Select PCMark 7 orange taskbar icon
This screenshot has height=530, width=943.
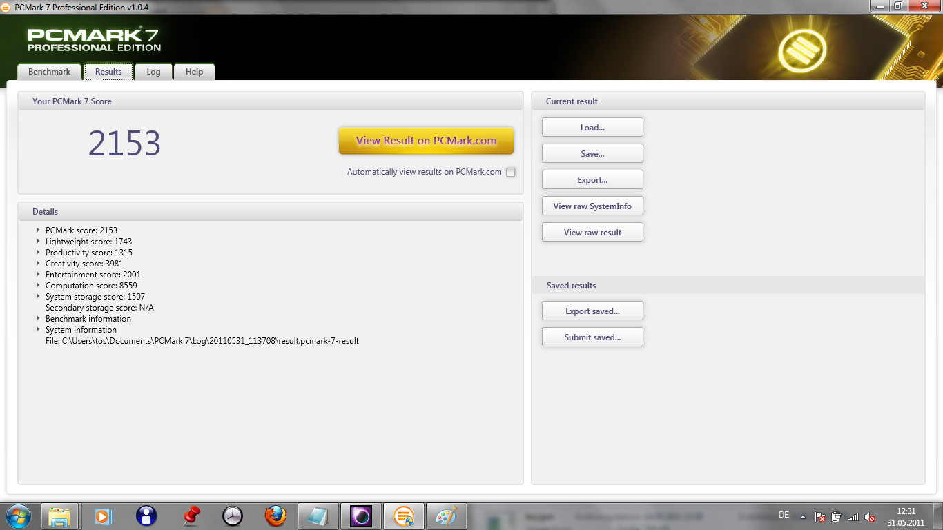[404, 516]
